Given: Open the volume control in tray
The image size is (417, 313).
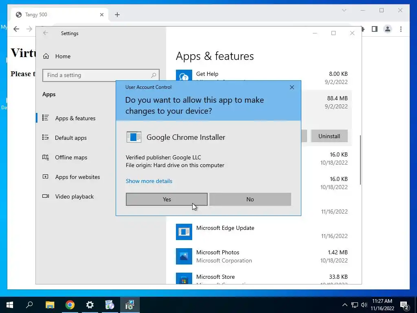Looking at the screenshot, I should [364, 305].
